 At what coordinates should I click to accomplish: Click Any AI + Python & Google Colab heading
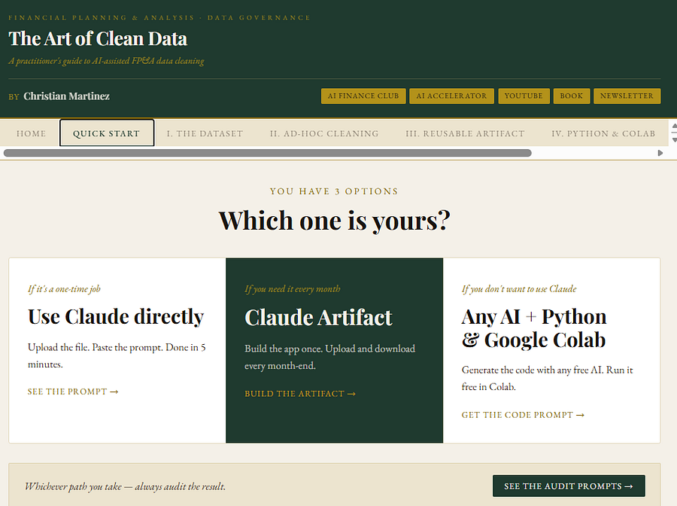click(534, 328)
